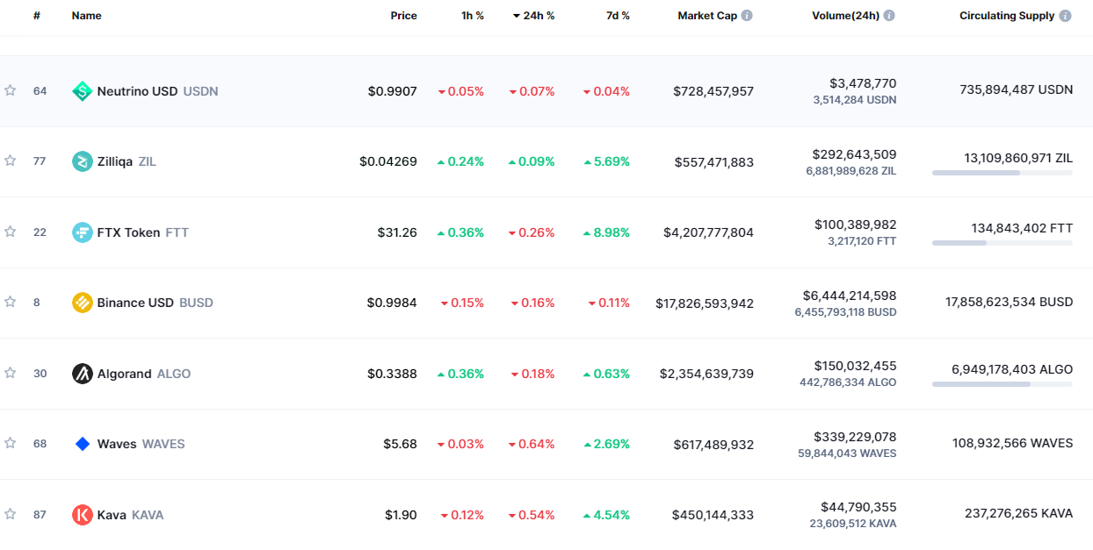Click the Algorand logo icon
The height and width of the screenshot is (550, 1093).
(x=82, y=374)
